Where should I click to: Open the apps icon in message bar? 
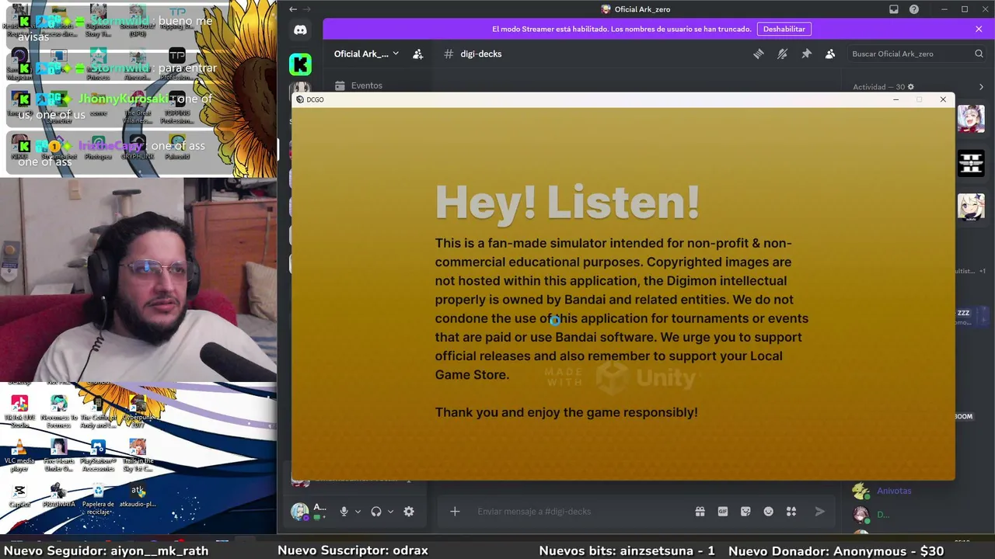(x=791, y=512)
